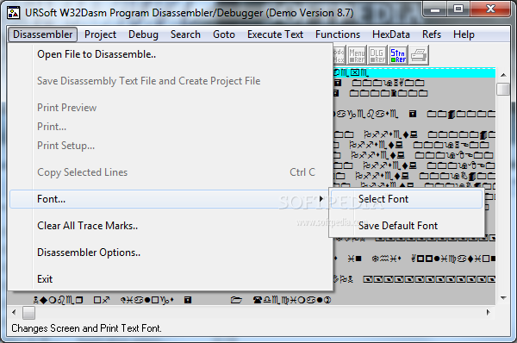Open the Refs menu
The width and height of the screenshot is (517, 343).
(432, 34)
